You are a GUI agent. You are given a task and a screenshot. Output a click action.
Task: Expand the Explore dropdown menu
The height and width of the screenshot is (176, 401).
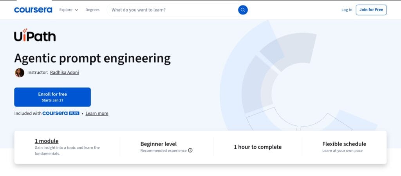(x=69, y=10)
